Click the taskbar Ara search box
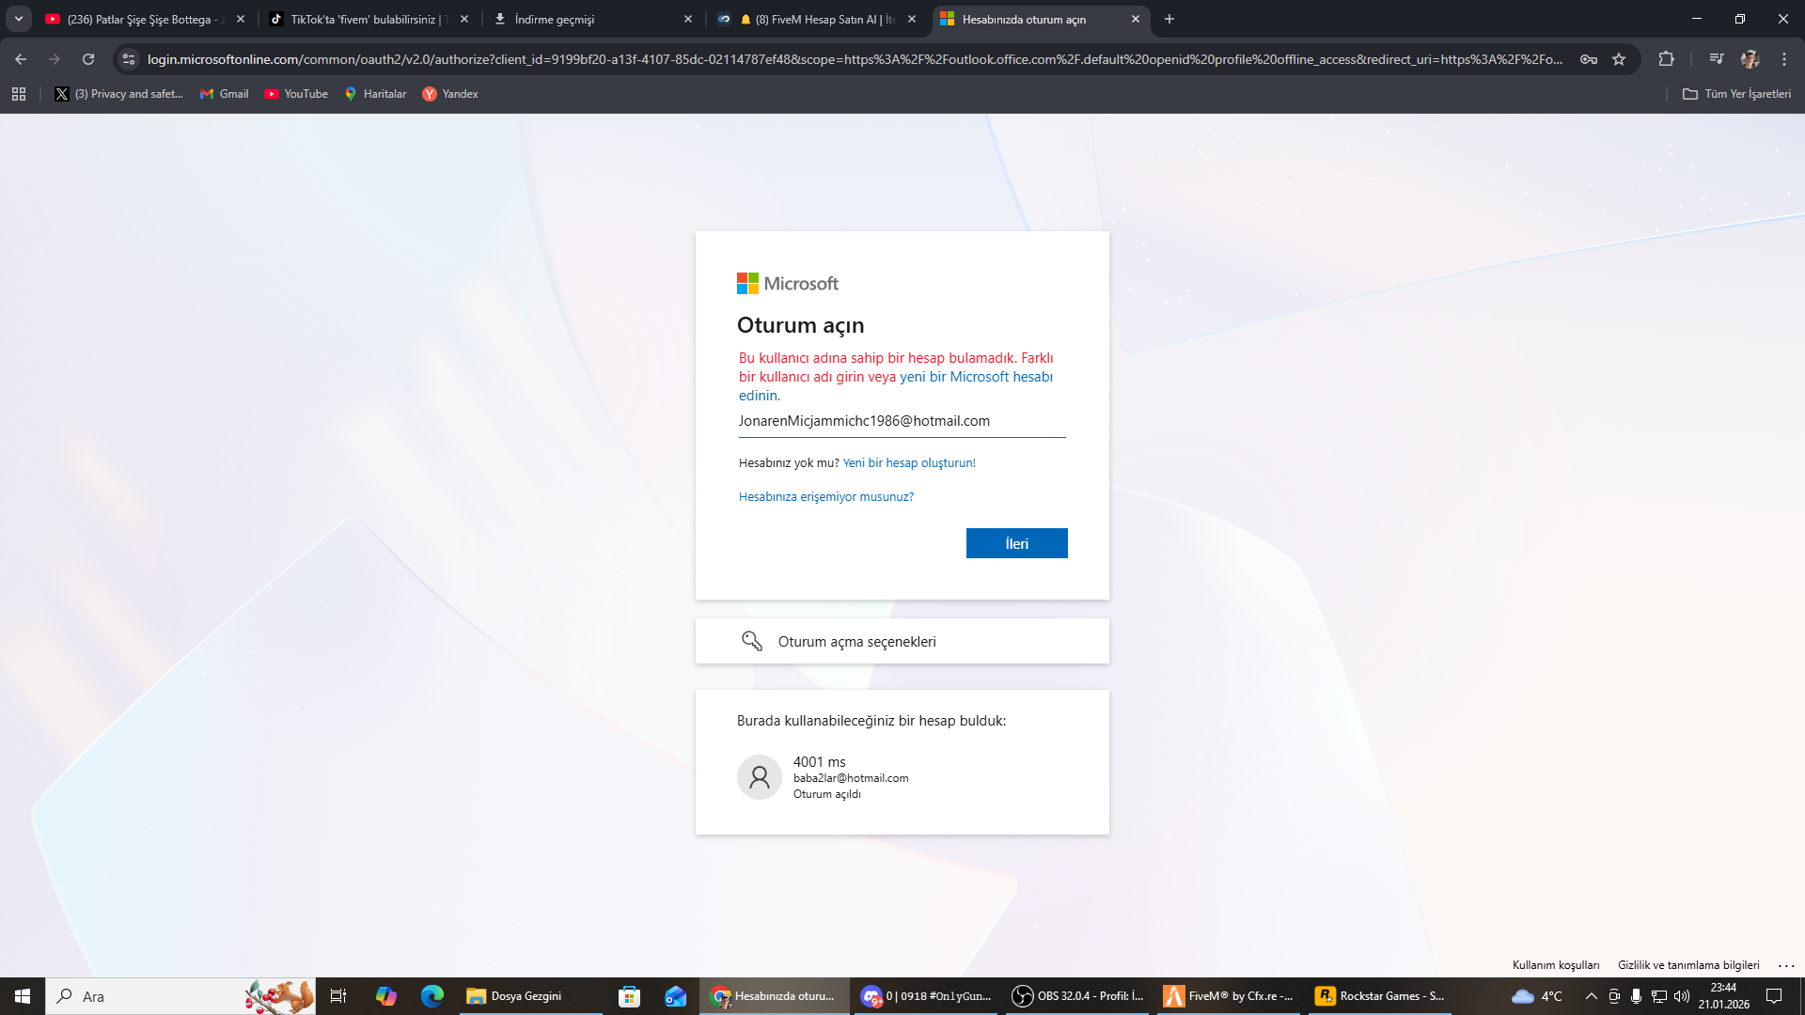1805x1015 pixels. [x=180, y=996]
